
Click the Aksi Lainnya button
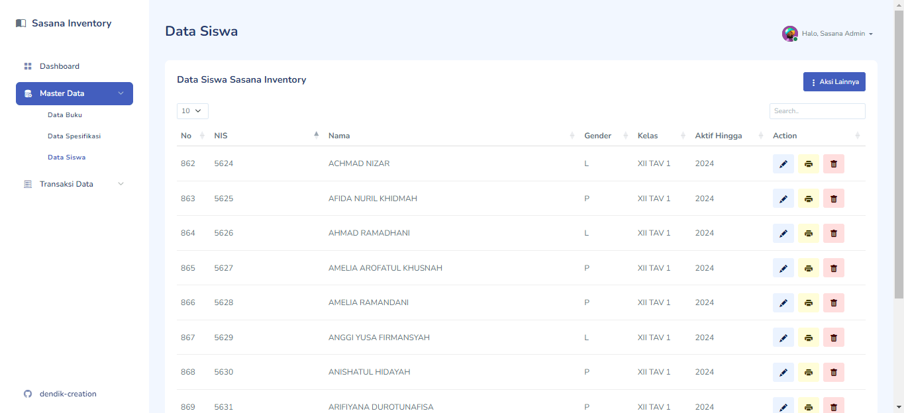point(834,82)
